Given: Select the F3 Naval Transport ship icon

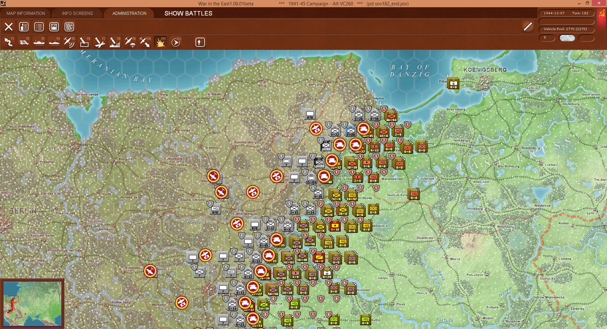Looking at the screenshot, I should (x=39, y=42).
